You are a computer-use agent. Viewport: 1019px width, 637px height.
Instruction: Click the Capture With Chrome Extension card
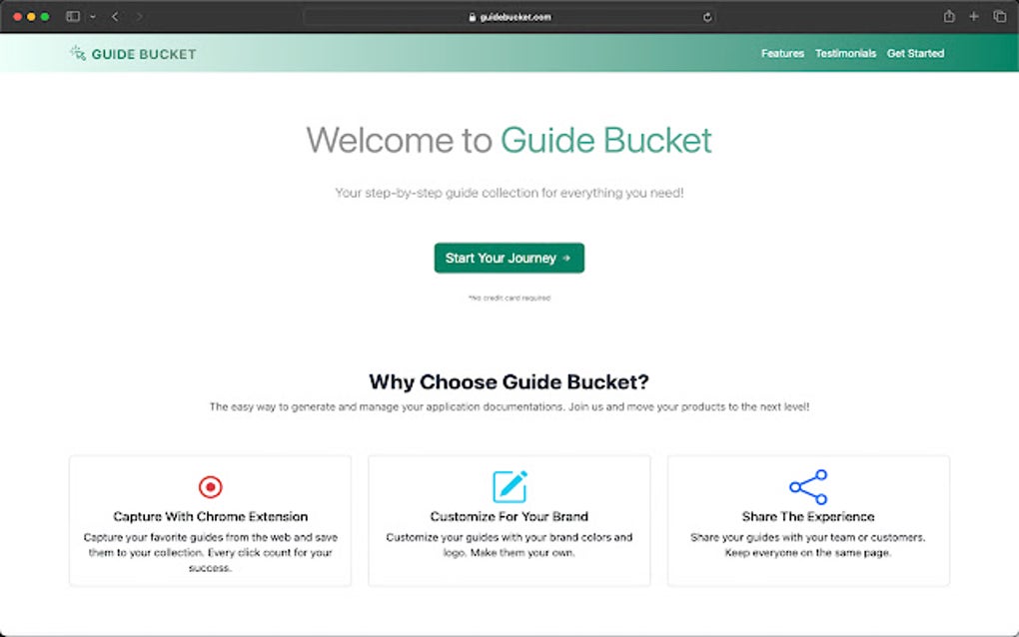pos(209,520)
